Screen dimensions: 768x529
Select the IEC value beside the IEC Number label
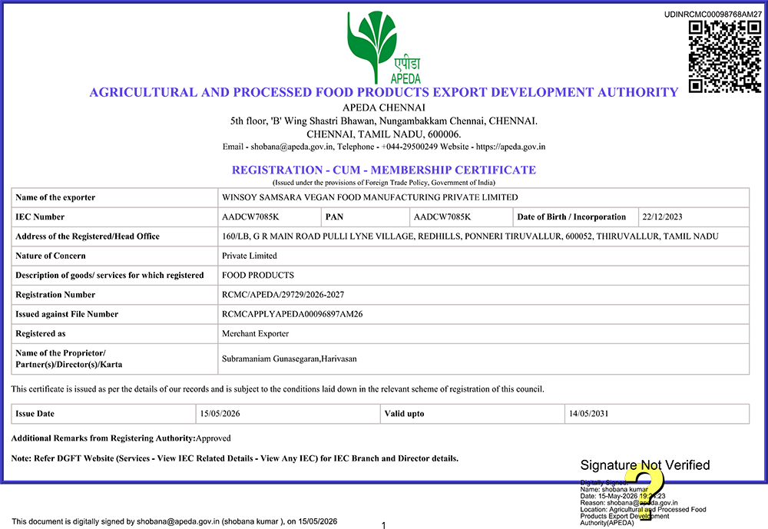250,217
